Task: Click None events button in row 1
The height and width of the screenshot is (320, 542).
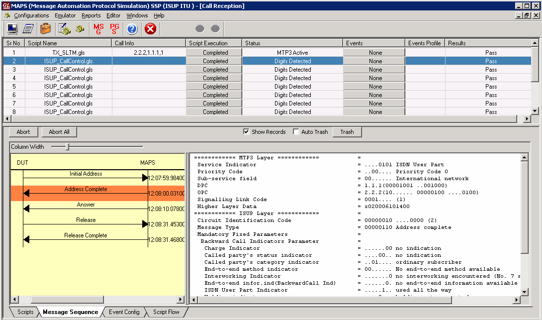Action: (x=374, y=53)
